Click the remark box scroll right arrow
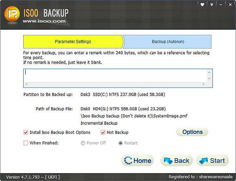The image size is (236, 181). pyautogui.click(x=203, y=84)
